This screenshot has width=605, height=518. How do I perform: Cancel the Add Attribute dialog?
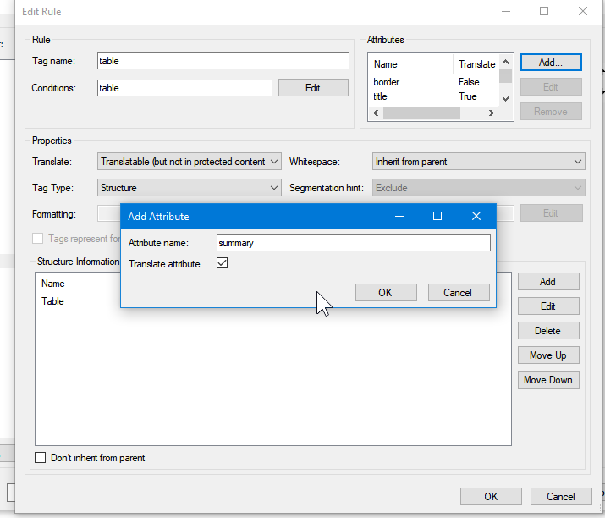pos(457,292)
